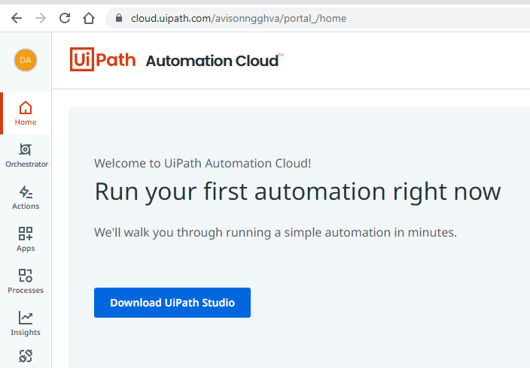This screenshot has width=530, height=368.
Task: Click 'We'll walk you through' description text
Action: (276, 232)
